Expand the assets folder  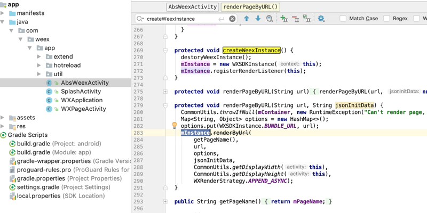tap(3, 118)
